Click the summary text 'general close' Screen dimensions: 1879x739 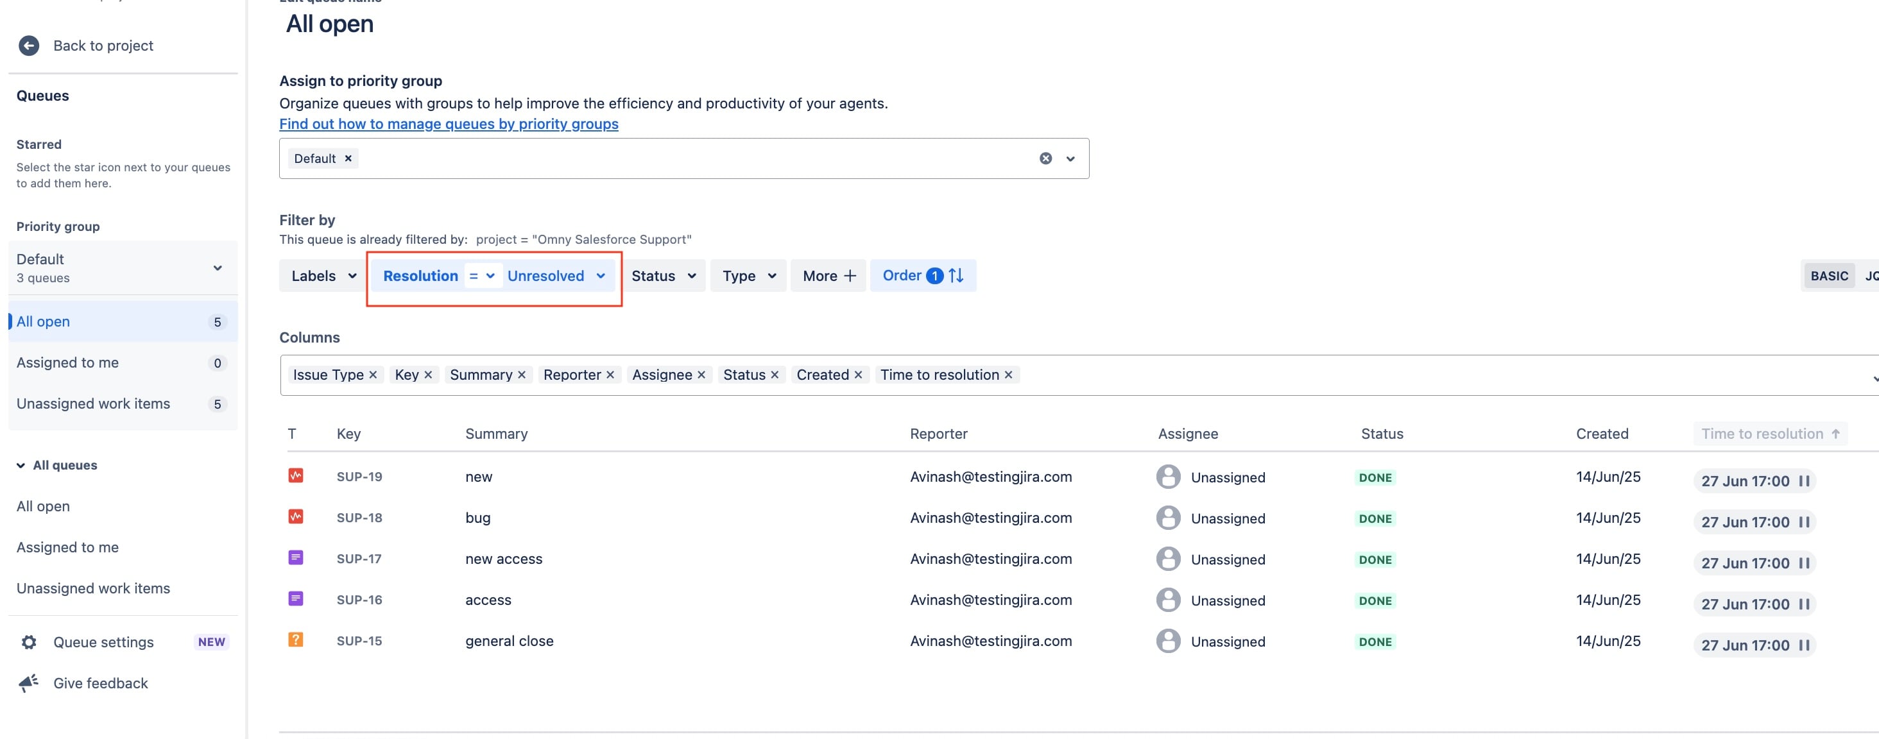point(509,641)
